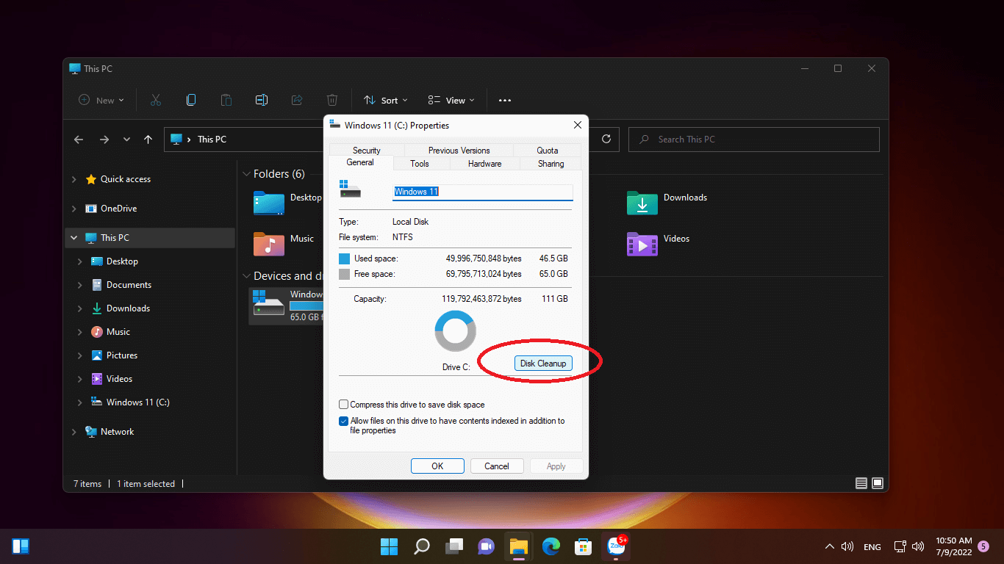Expand Network in navigation pane

[x=73, y=432]
